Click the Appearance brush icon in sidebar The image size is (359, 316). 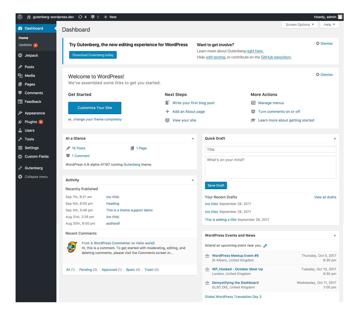tap(20, 113)
